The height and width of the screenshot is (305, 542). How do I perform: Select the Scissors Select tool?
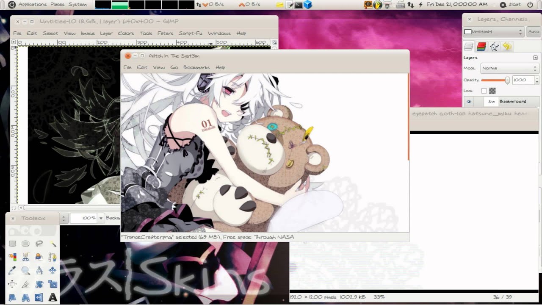tap(26, 257)
